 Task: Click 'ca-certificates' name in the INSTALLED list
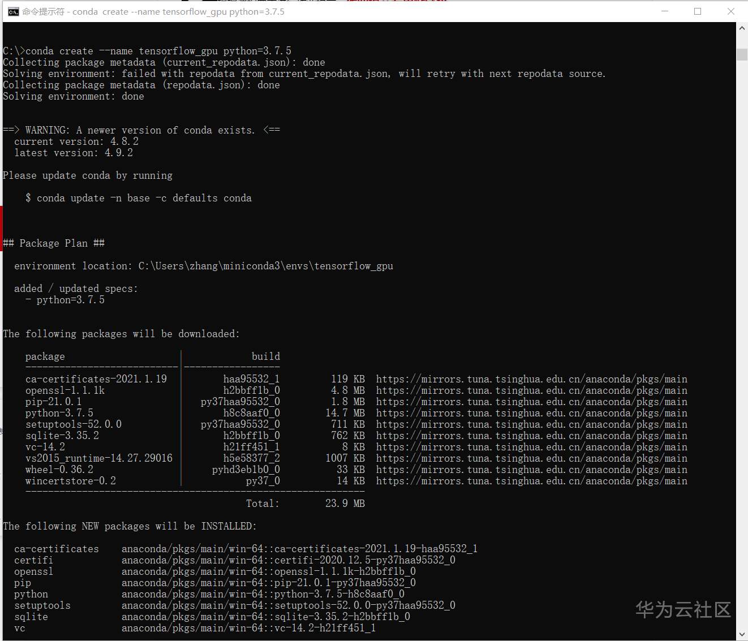click(57, 549)
